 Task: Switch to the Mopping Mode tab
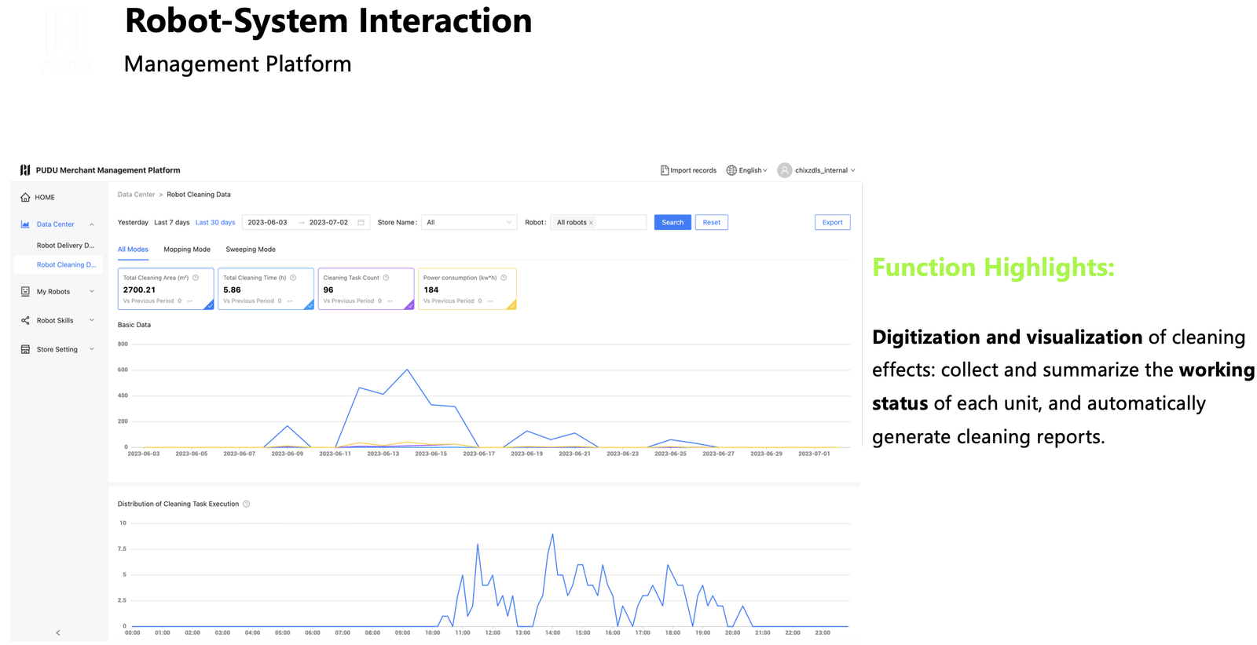[x=187, y=250]
